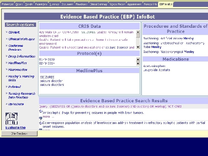The height and width of the screenshot is (156, 208).
Task: Click 'seizure disorders' MedlinePlus term
Action: pyautogui.click(x=52, y=85)
